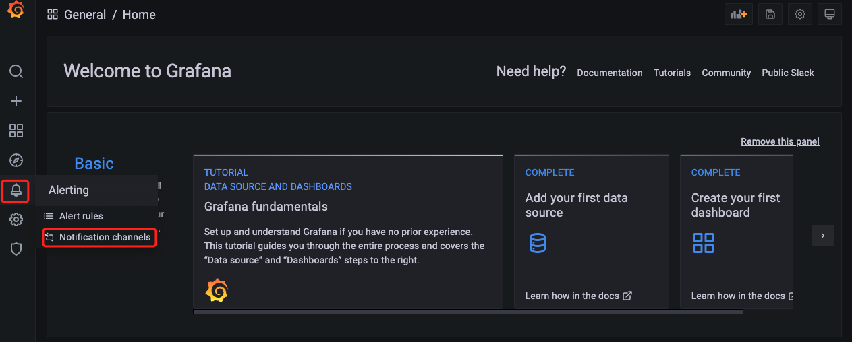This screenshot has width=852, height=342.
Task: Click COMPLETE label on data source card
Action: 550,172
